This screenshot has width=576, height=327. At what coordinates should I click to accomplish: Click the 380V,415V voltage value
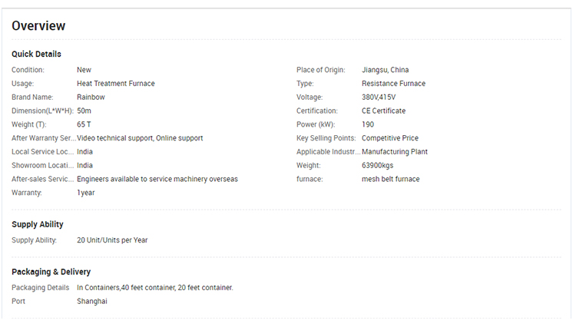point(379,97)
